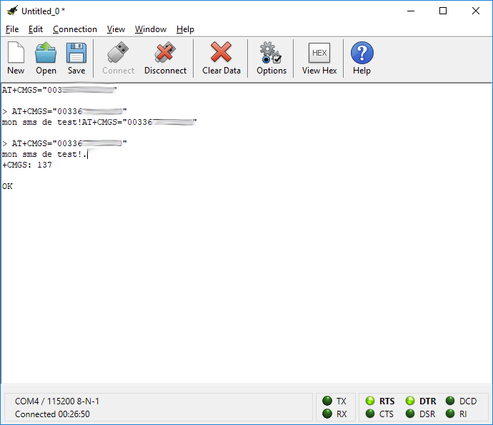
Task: Switch to View Hex mode
Action: (319, 58)
